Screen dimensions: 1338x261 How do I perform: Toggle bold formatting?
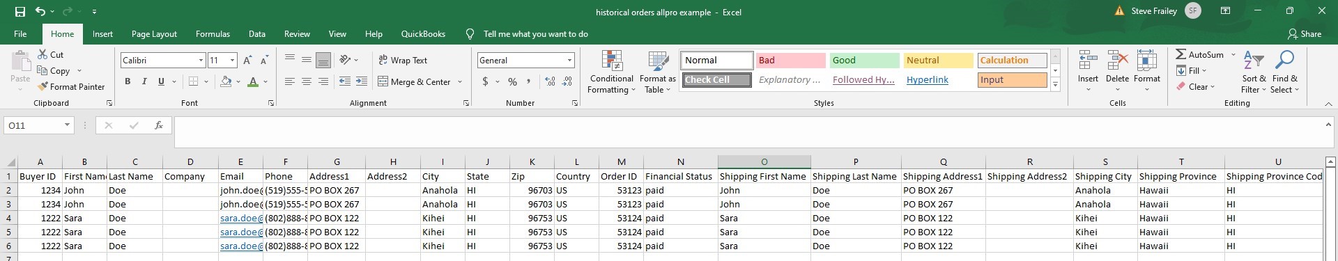128,81
